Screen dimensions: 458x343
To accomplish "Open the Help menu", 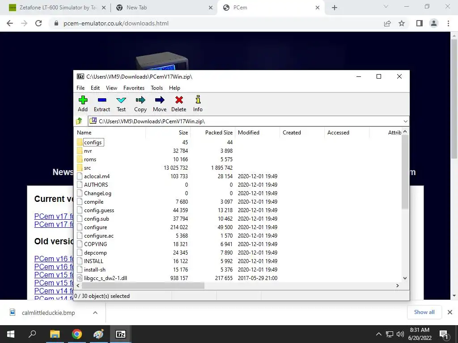I will (174, 88).
